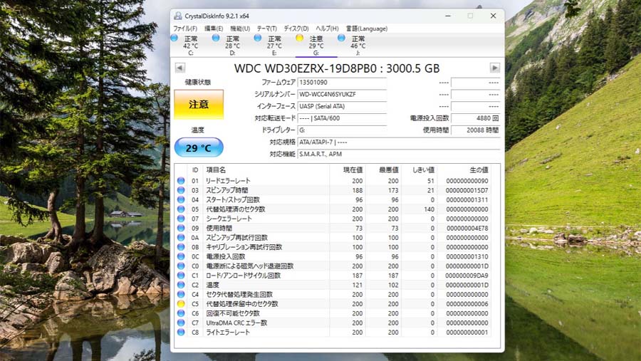Click raw value 000000000006 in row C5
Viewport: 641px width, 361px height.
click(x=467, y=304)
